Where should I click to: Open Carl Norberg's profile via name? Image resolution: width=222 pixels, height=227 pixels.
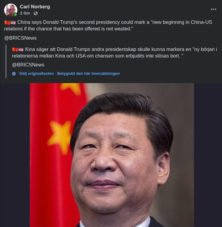pyautogui.click(x=35, y=7)
